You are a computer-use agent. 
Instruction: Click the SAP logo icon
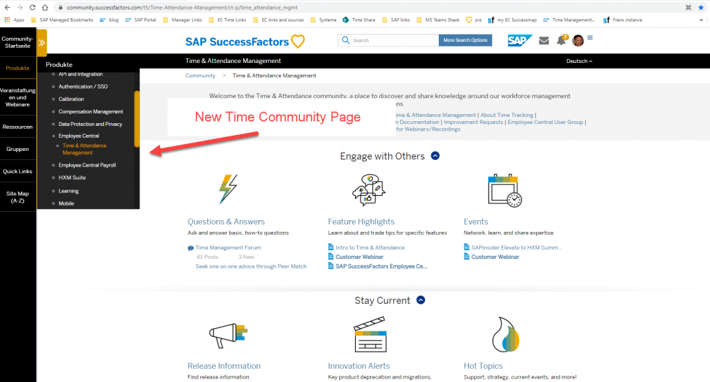click(519, 41)
